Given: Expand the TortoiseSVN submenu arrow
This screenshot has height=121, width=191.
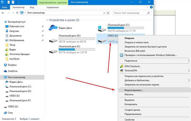Looking at the screenshot, I should (x=189, y=70).
